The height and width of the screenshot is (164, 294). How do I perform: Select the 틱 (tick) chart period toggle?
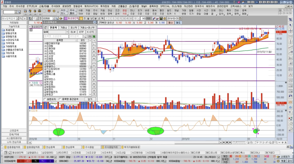point(103,18)
